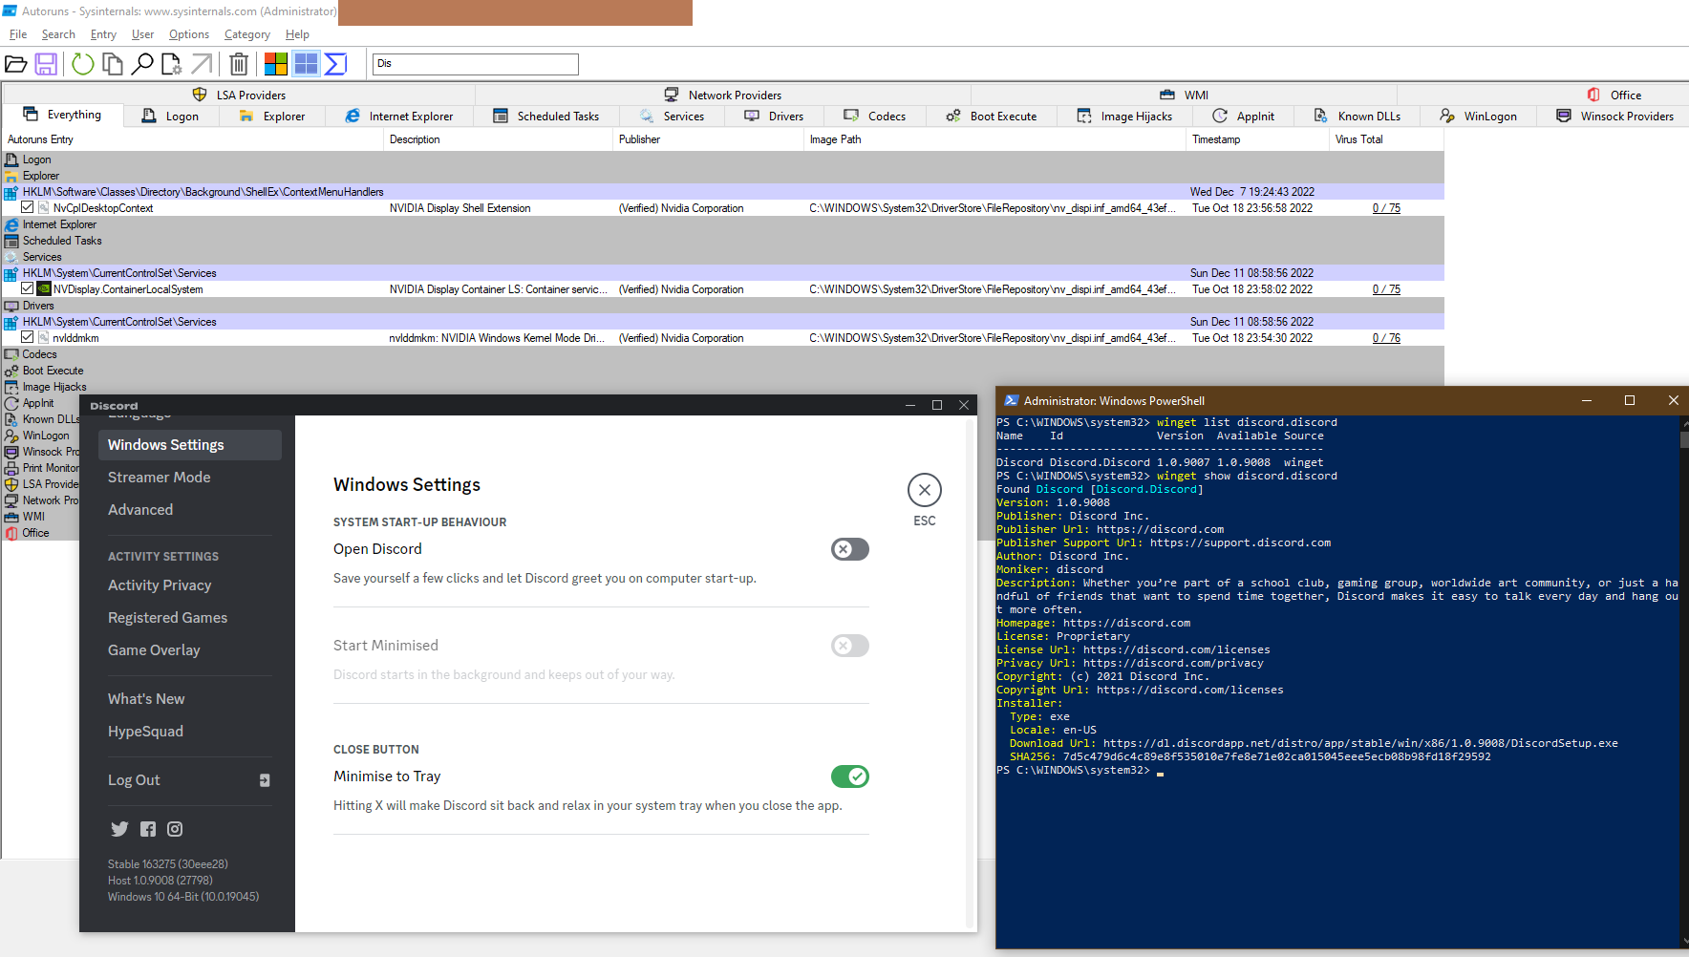Click the Log Out button in Discord settings
Image resolution: width=1689 pixels, height=957 pixels.
coord(134,779)
